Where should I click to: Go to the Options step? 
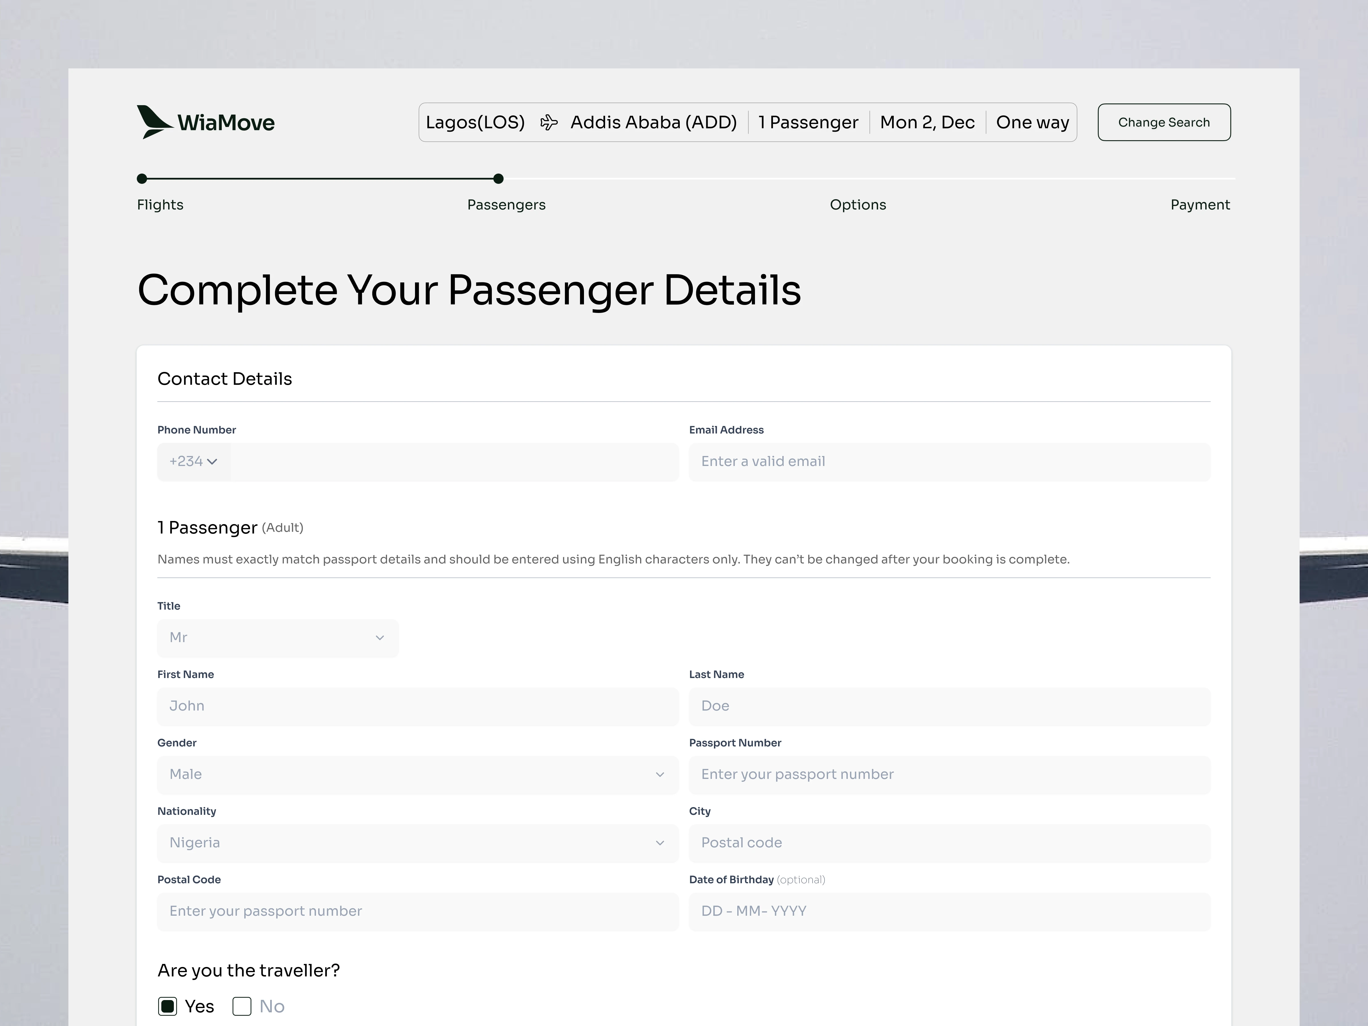coord(857,205)
